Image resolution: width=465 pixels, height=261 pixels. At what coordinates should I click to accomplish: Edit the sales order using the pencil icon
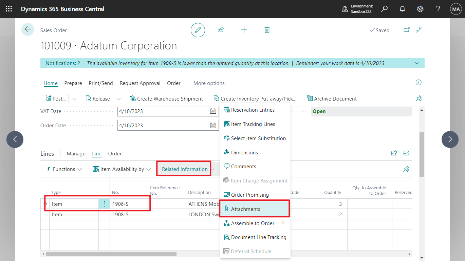pyautogui.click(x=198, y=30)
